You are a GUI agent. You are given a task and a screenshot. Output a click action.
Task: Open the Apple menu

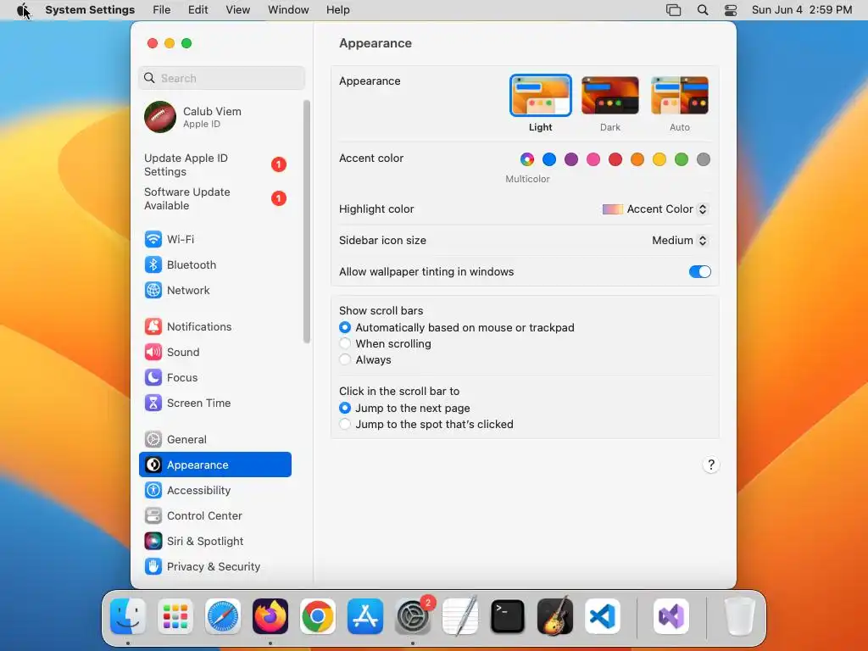pyautogui.click(x=23, y=10)
